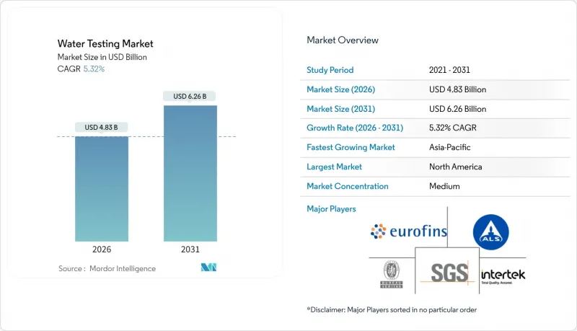Click the blue ALS circular logo

point(490,233)
